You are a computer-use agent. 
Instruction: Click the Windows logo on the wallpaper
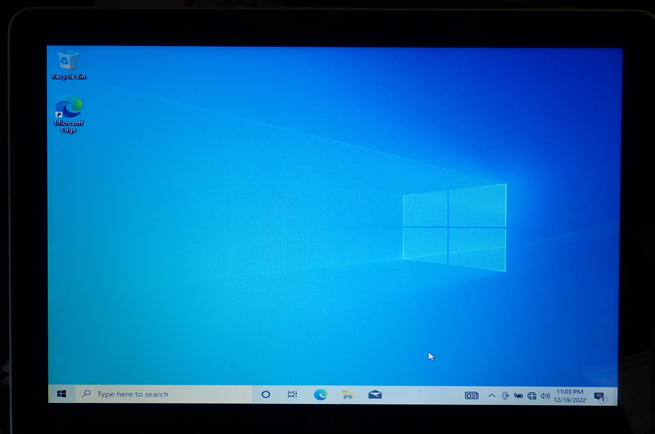pyautogui.click(x=454, y=227)
